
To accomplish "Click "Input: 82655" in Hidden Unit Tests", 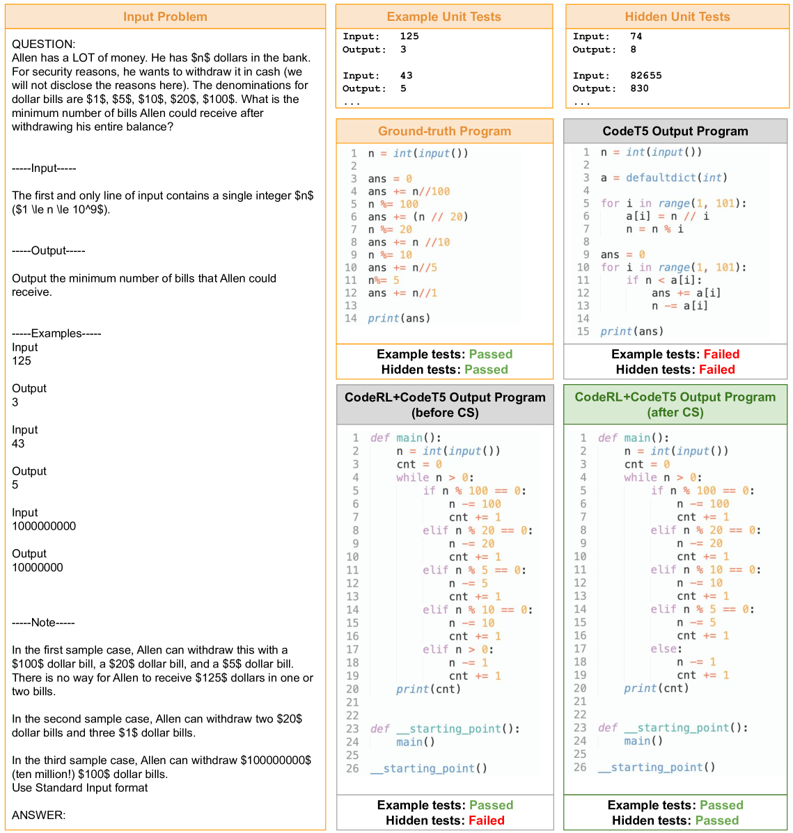I will (x=617, y=75).
